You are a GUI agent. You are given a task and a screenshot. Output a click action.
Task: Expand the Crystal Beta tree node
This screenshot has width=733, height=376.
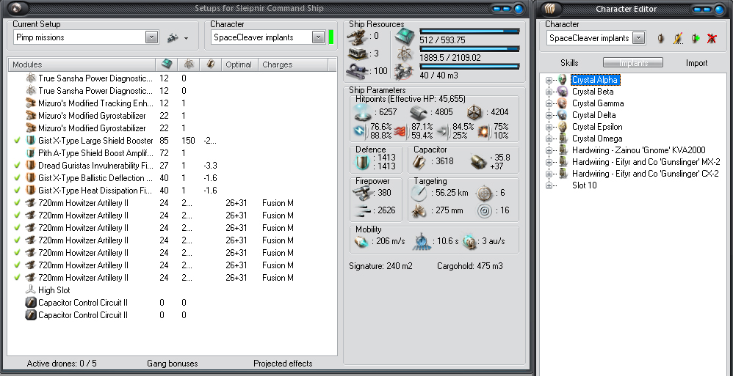click(549, 92)
